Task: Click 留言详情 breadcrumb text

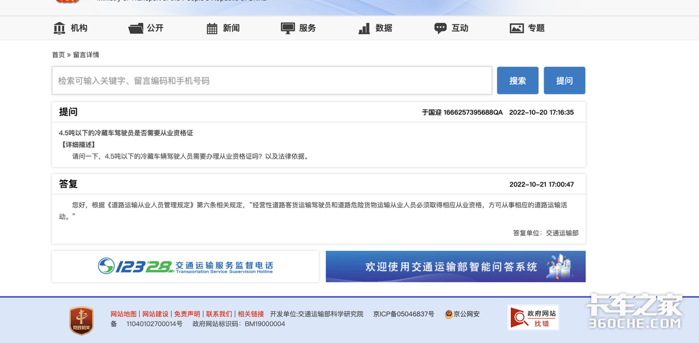Action: (86, 55)
